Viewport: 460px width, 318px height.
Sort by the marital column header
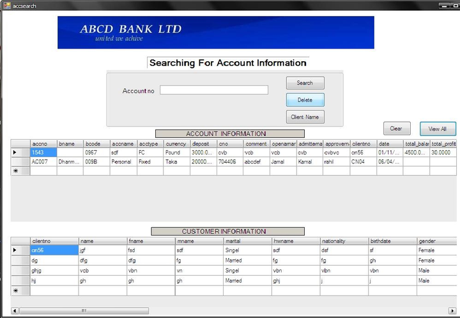click(x=248, y=241)
